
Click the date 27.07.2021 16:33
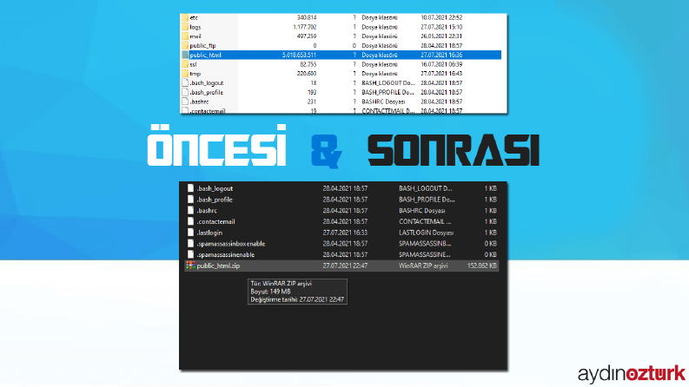tap(345, 233)
